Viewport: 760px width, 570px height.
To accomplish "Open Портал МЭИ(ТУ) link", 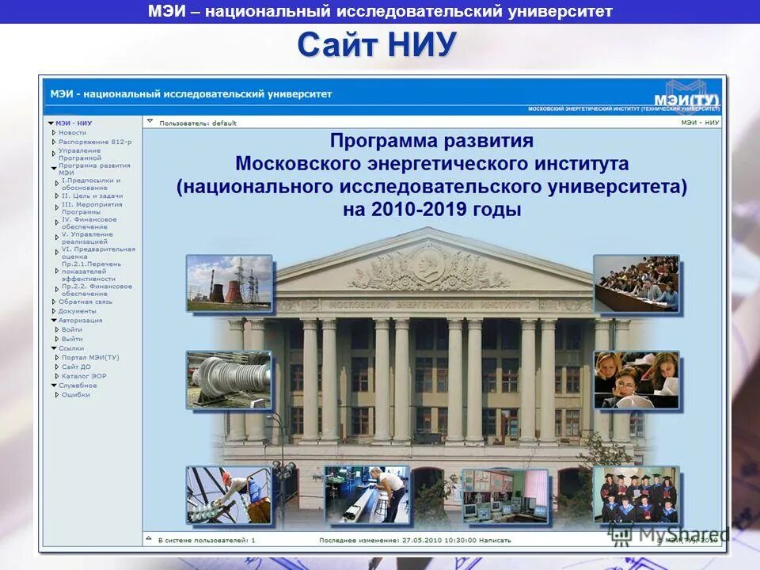I will tap(90, 357).
